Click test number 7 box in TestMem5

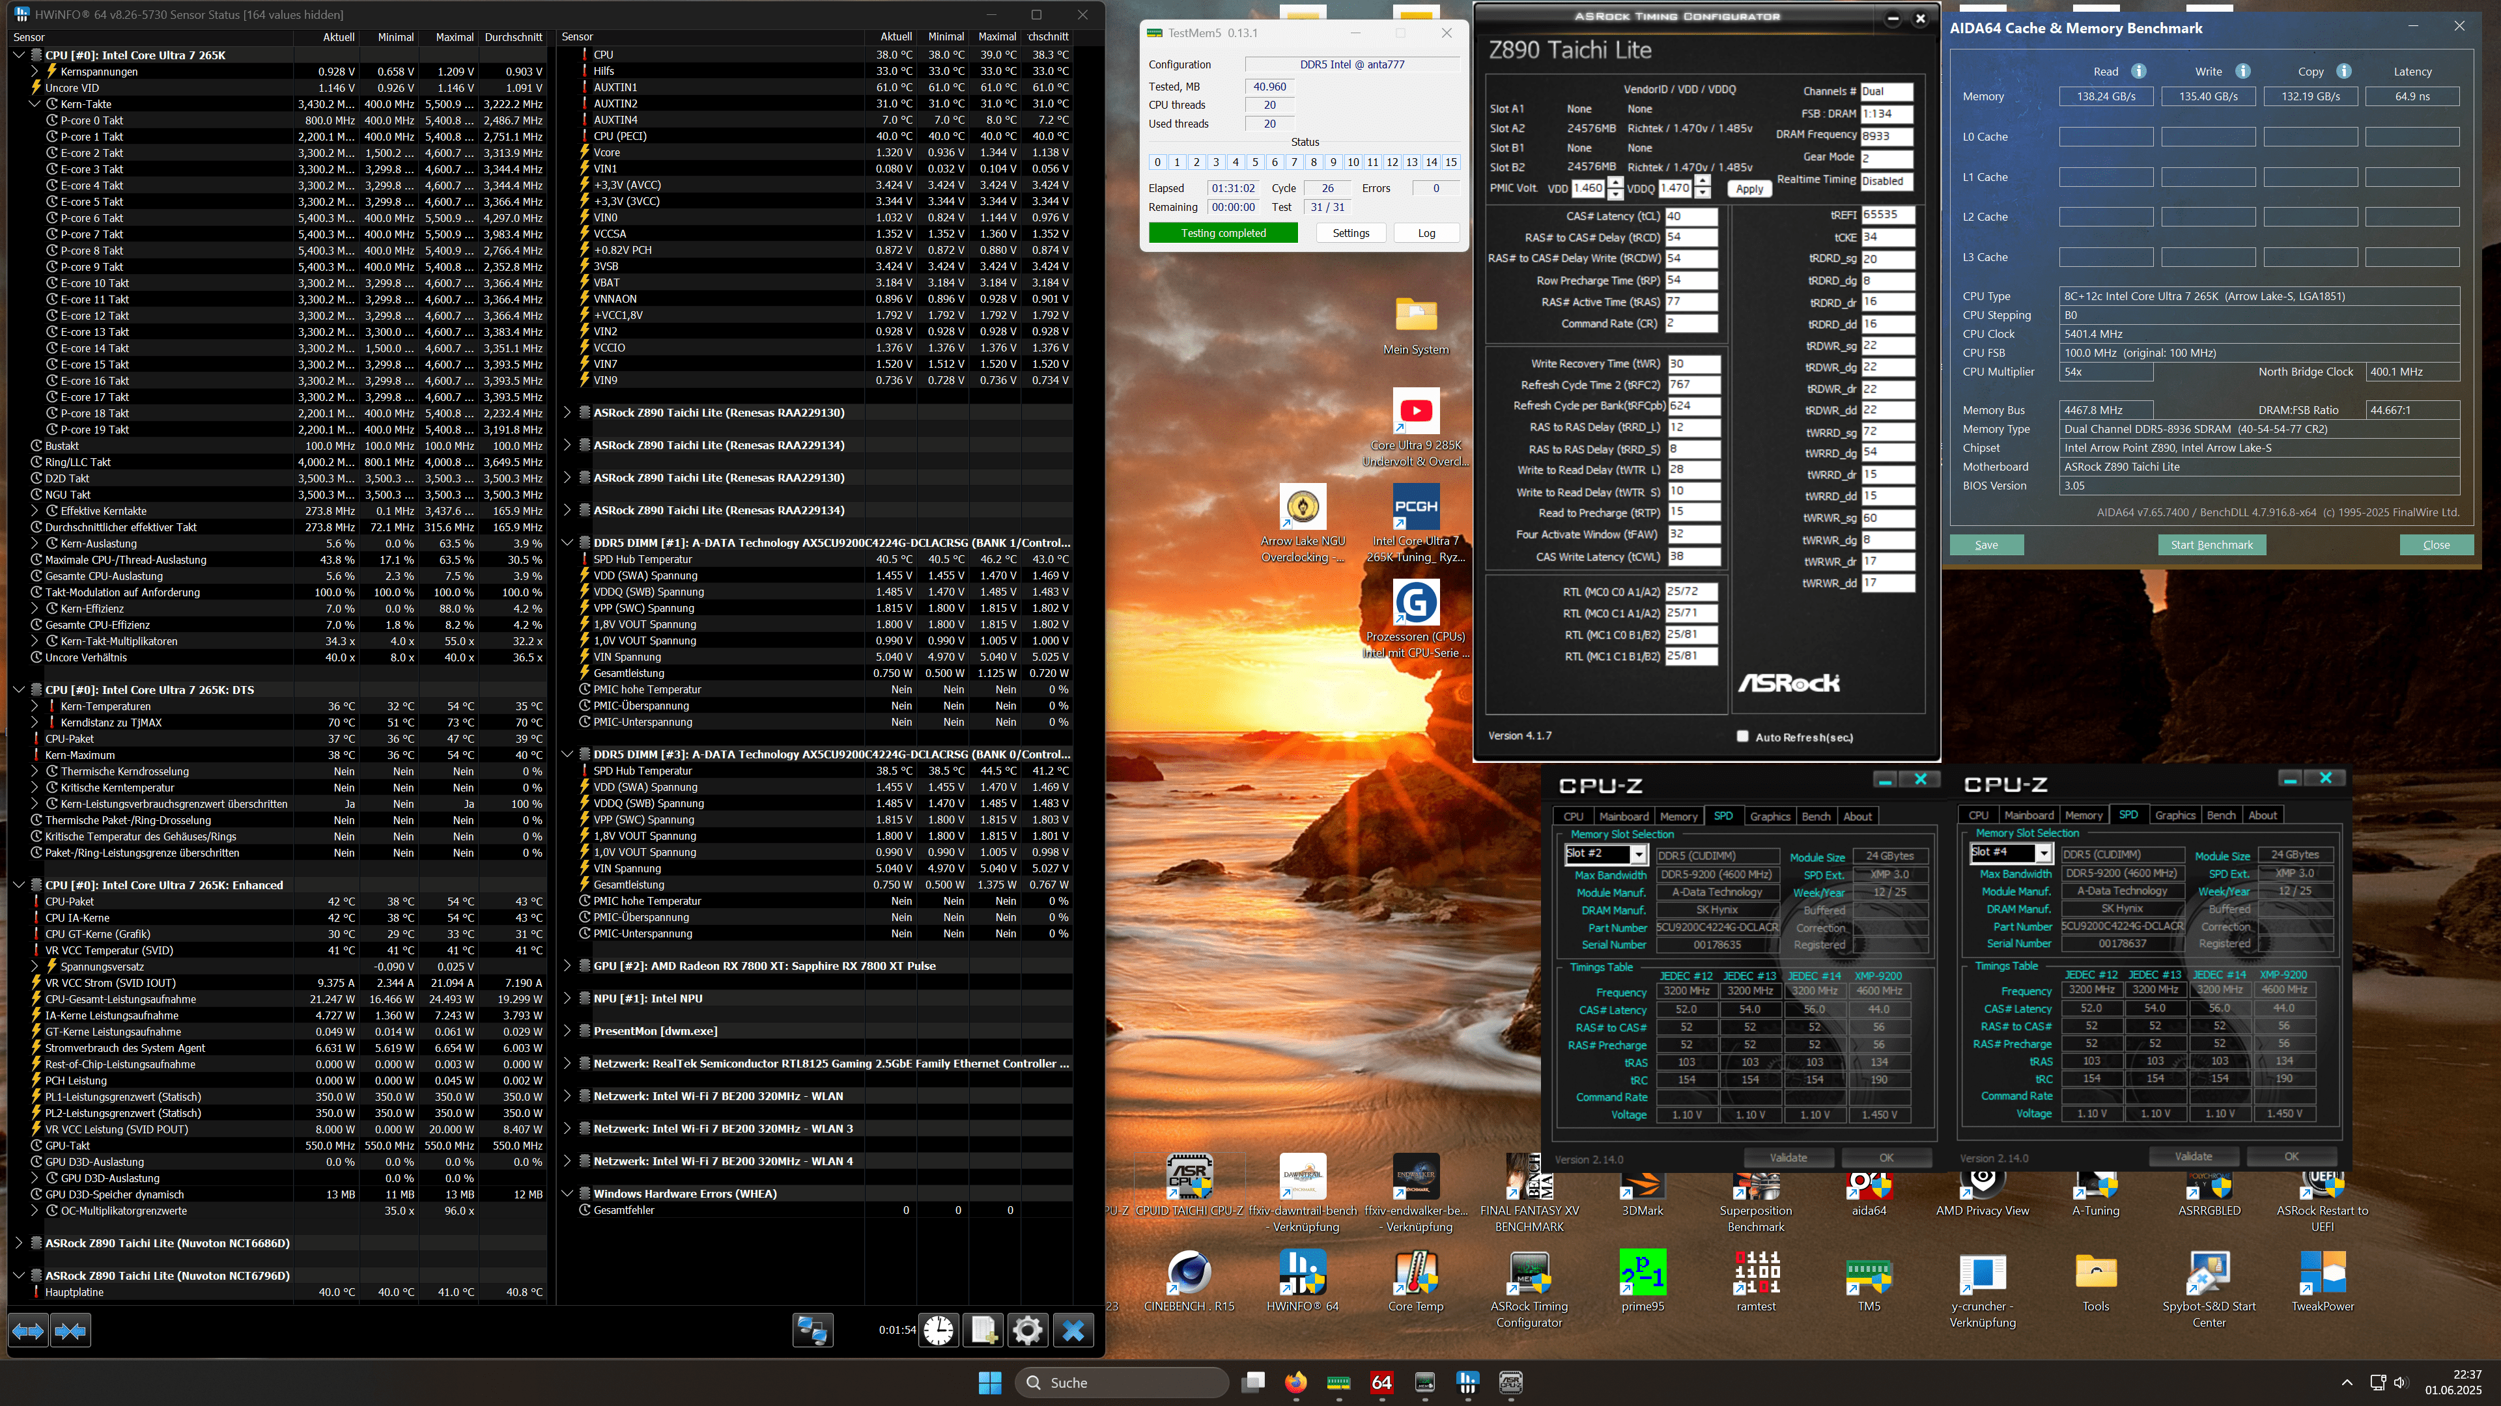pos(1294,162)
